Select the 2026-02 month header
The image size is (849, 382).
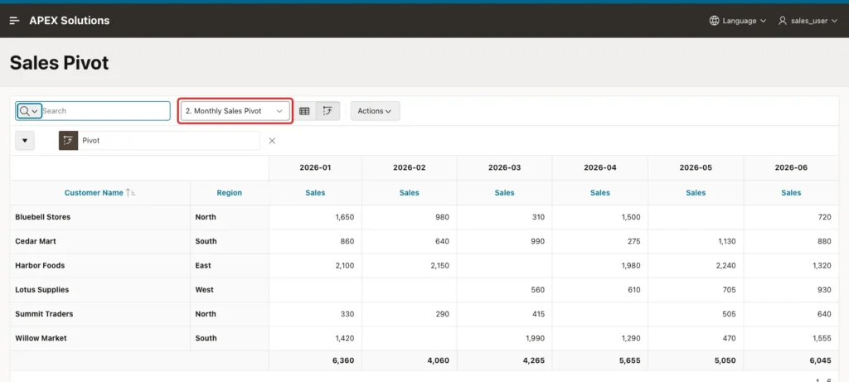click(x=410, y=167)
